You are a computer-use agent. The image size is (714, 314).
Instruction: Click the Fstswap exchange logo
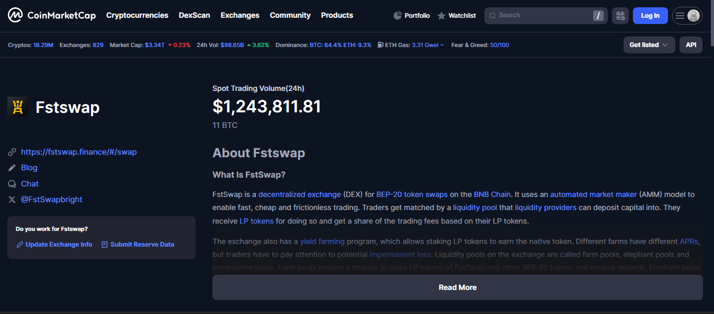pyautogui.click(x=18, y=107)
